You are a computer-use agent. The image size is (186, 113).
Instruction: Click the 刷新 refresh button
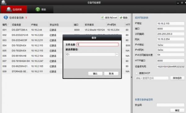click(124, 18)
